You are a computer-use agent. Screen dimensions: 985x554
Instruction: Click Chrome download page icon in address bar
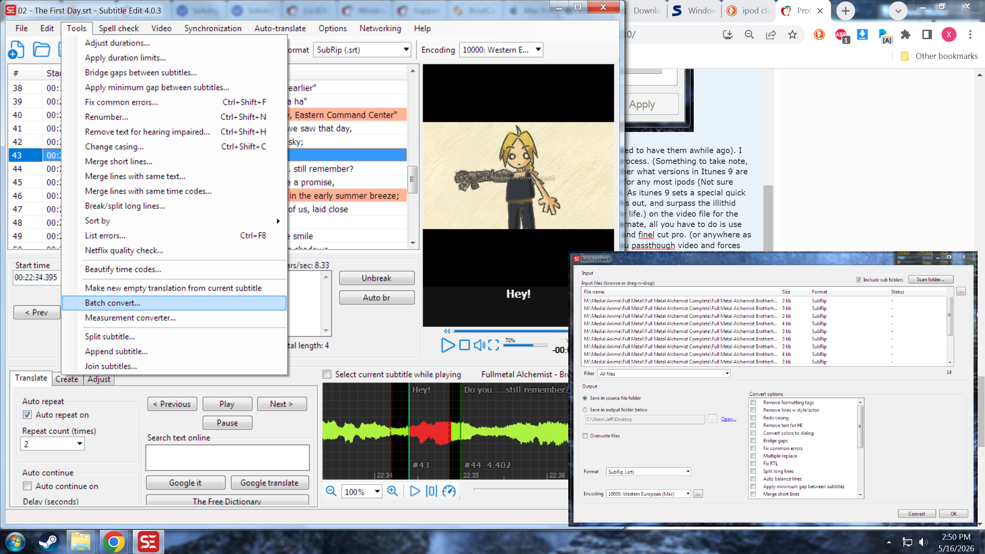tap(728, 35)
